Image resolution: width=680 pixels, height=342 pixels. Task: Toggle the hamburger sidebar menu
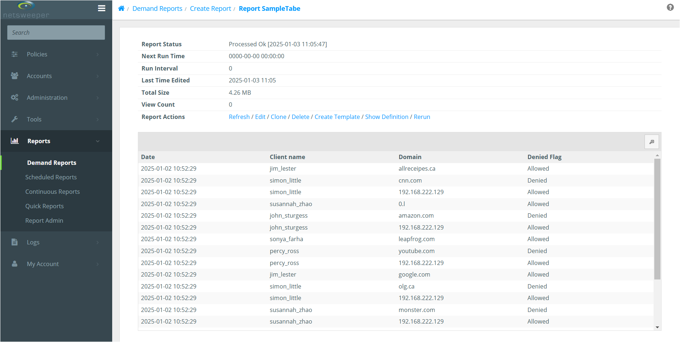click(102, 8)
